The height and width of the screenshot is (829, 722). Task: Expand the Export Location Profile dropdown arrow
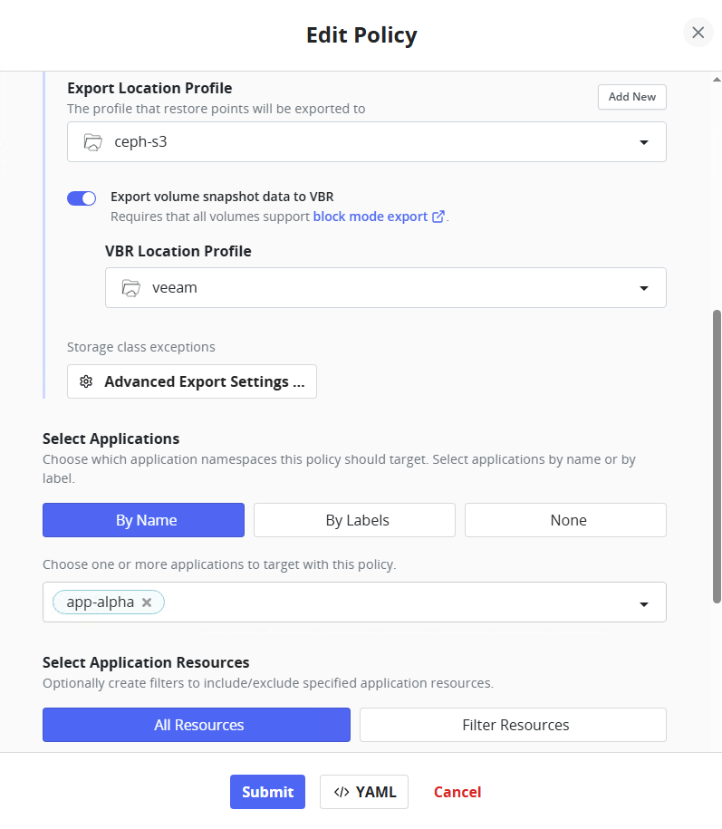click(643, 142)
